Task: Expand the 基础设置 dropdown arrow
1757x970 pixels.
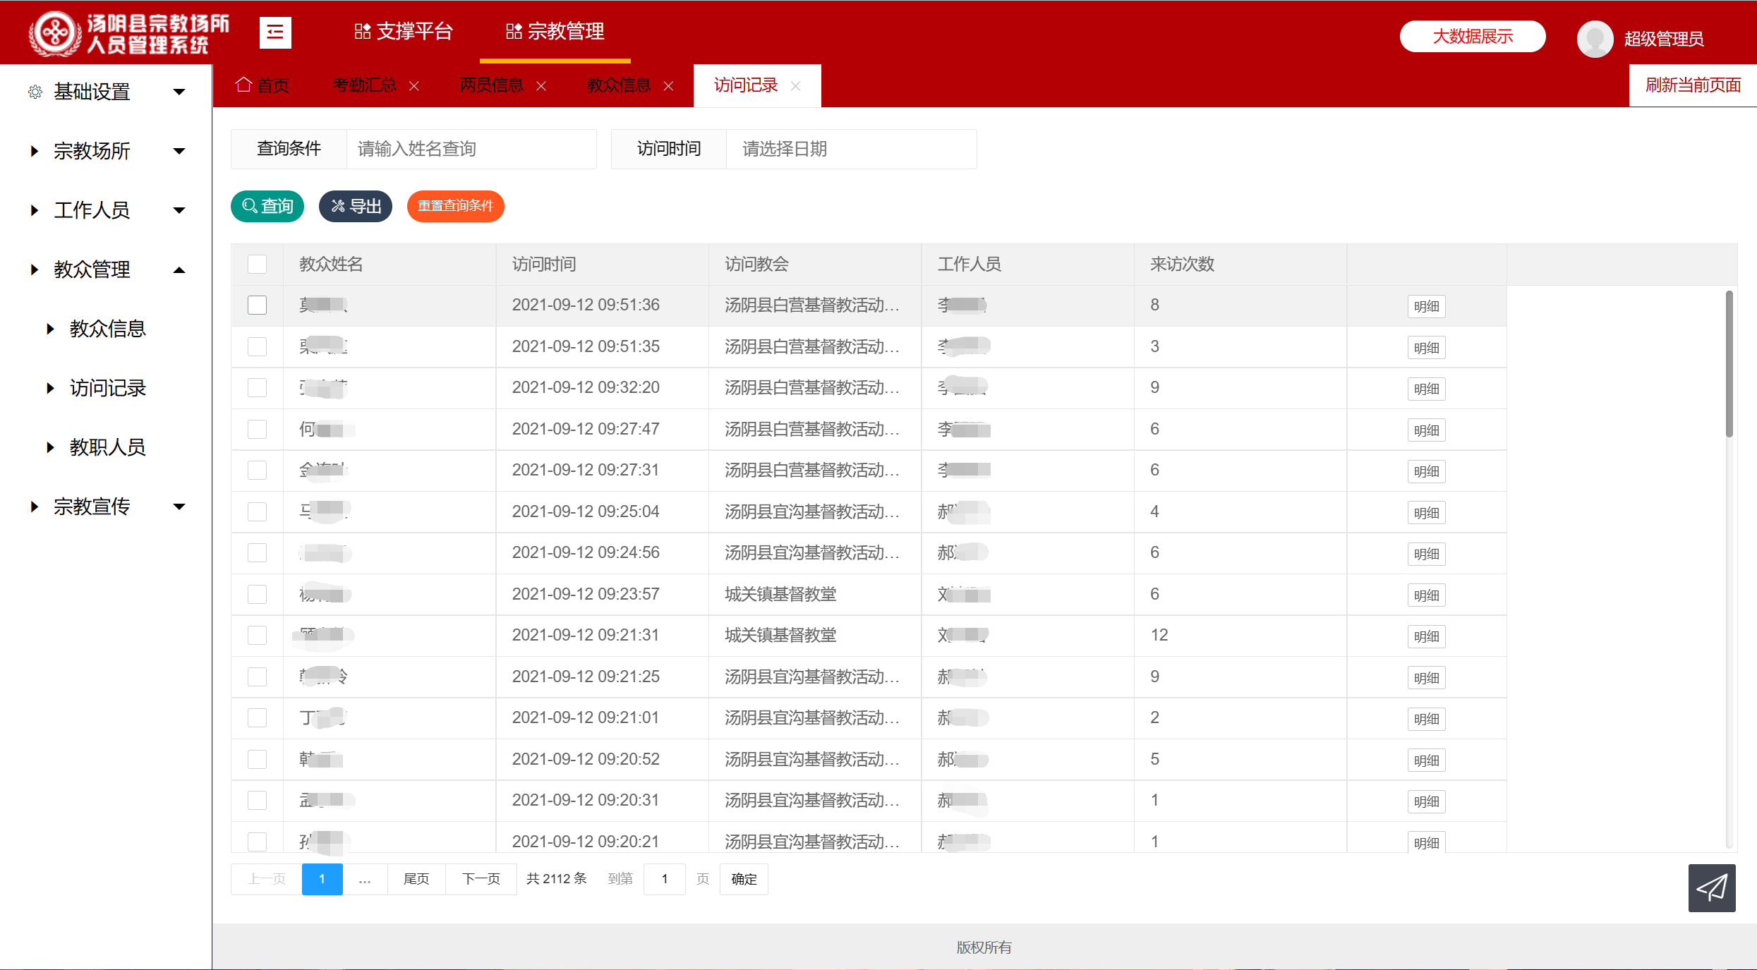Action: pyautogui.click(x=179, y=92)
